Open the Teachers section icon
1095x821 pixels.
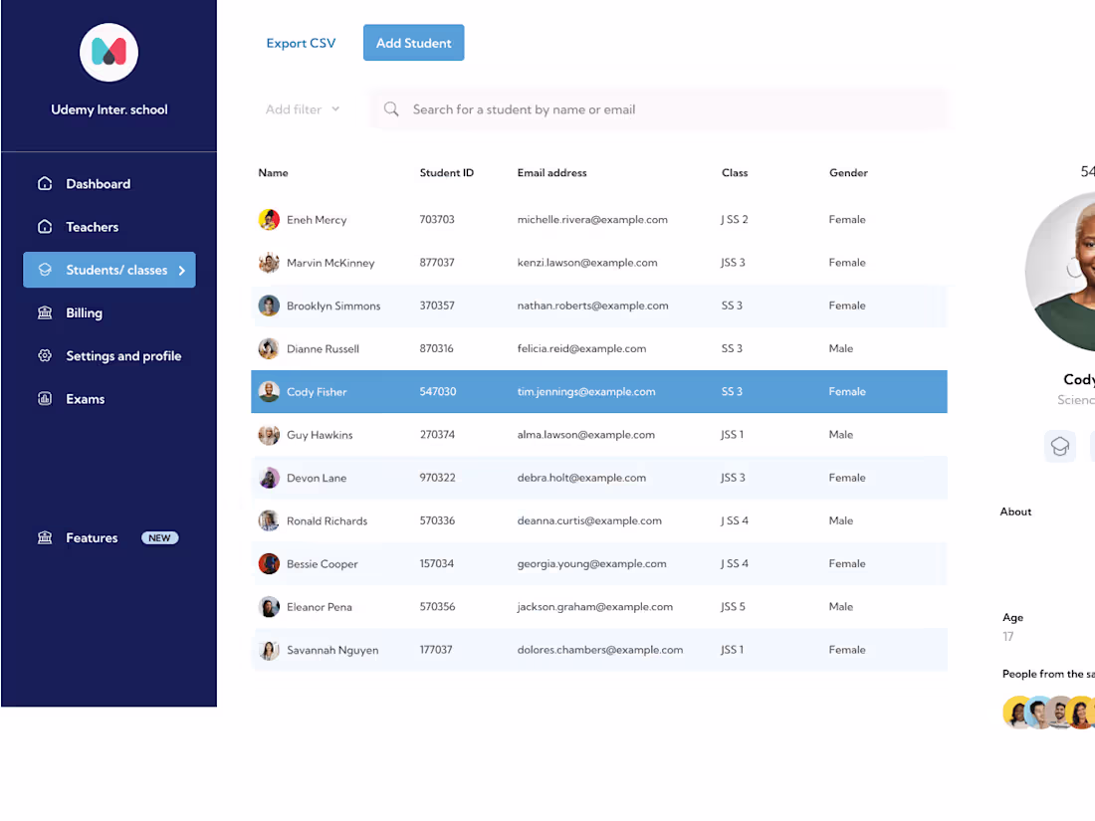[45, 226]
